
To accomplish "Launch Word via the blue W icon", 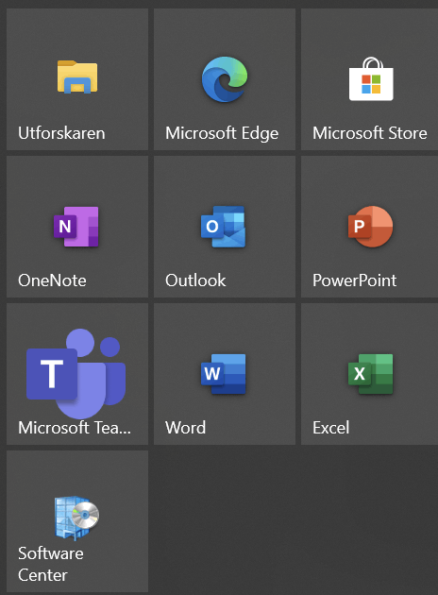I will [224, 374].
